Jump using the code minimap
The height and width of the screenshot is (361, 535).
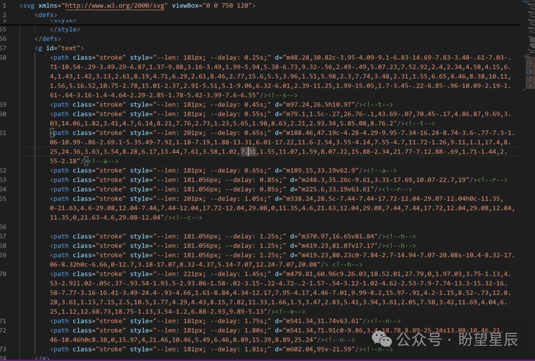coord(528,46)
